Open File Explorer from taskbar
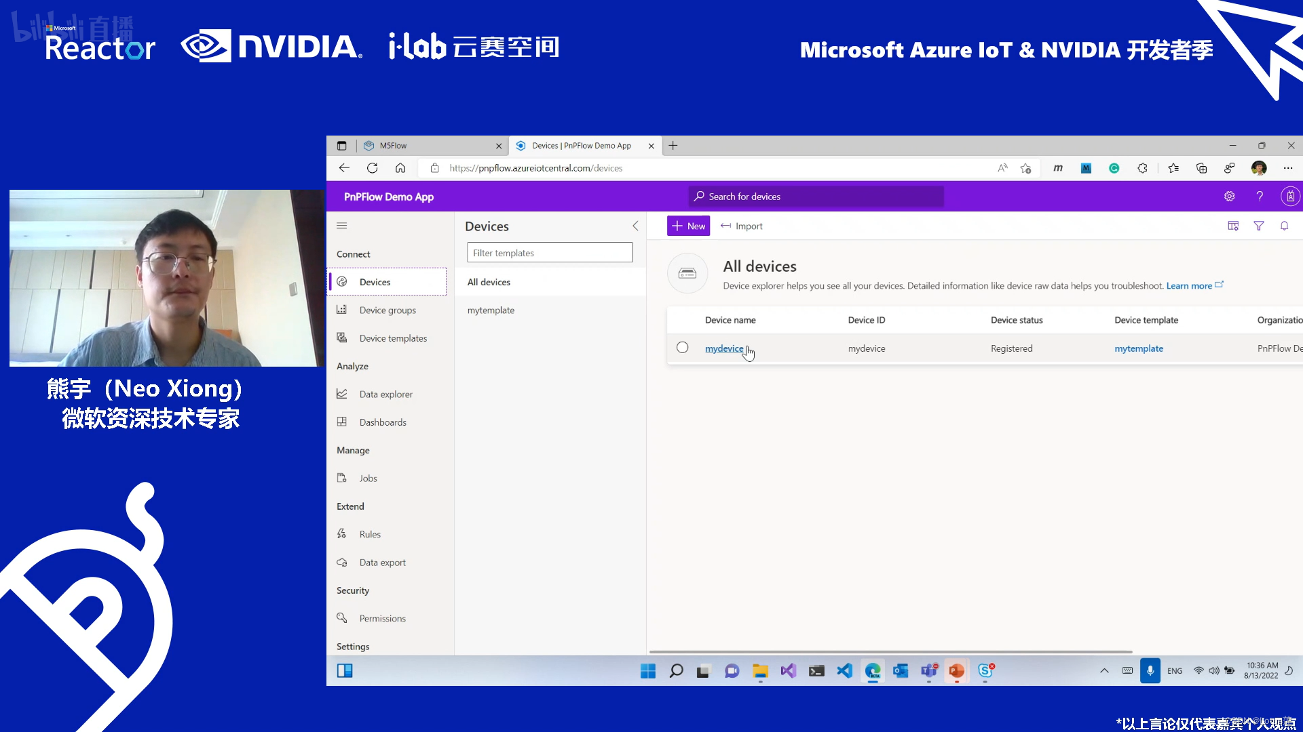Screen dimensions: 1303x732 760,671
